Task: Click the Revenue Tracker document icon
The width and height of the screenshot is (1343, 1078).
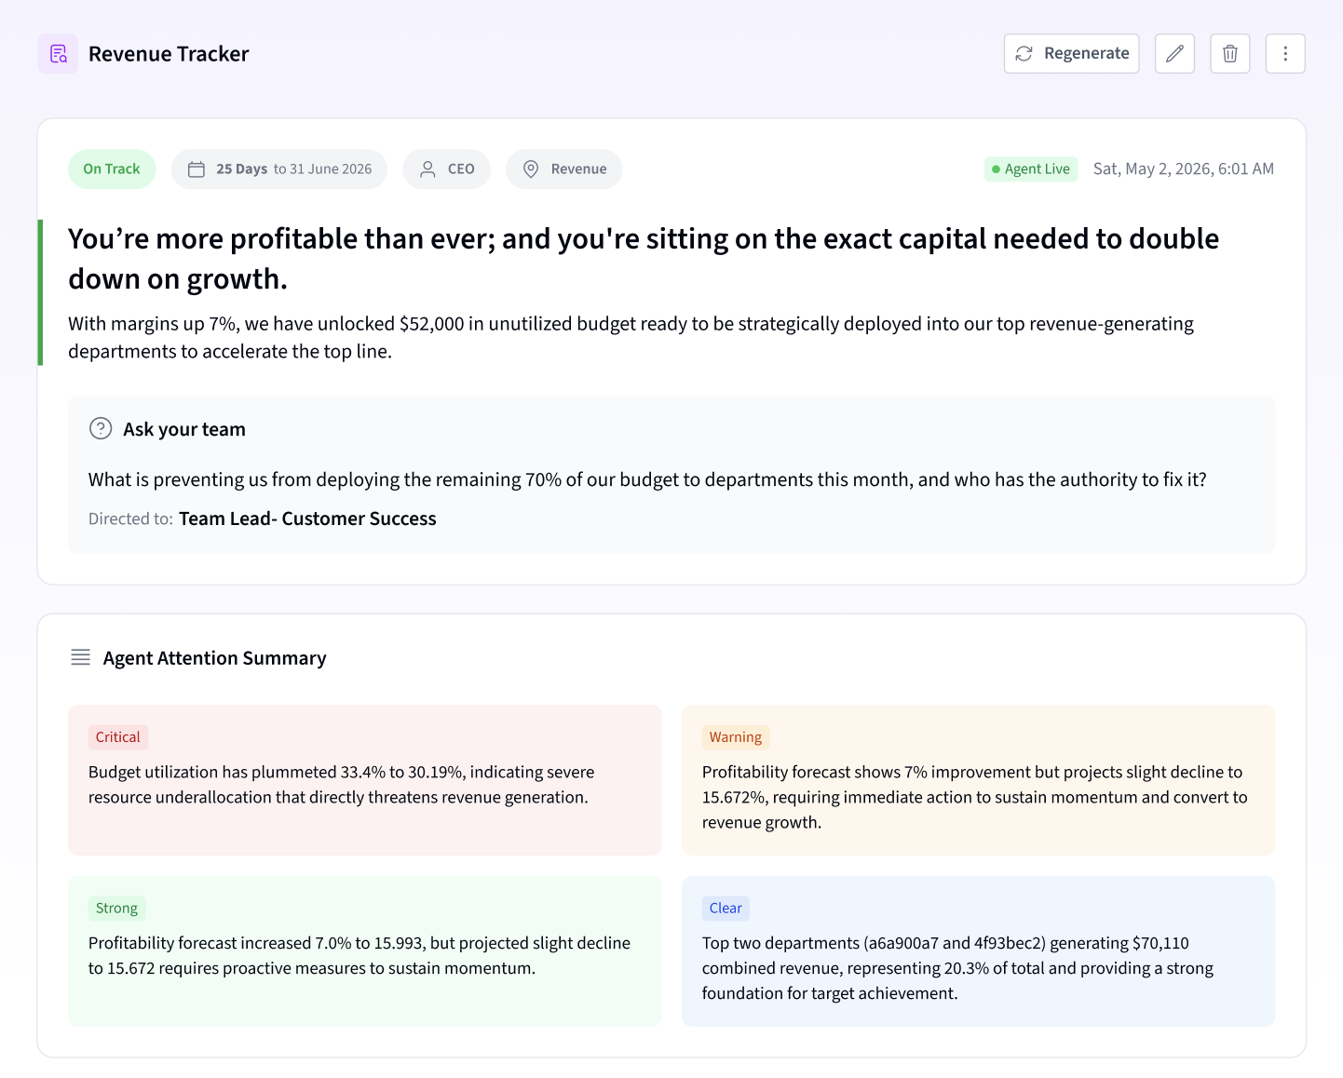Action: [x=58, y=53]
